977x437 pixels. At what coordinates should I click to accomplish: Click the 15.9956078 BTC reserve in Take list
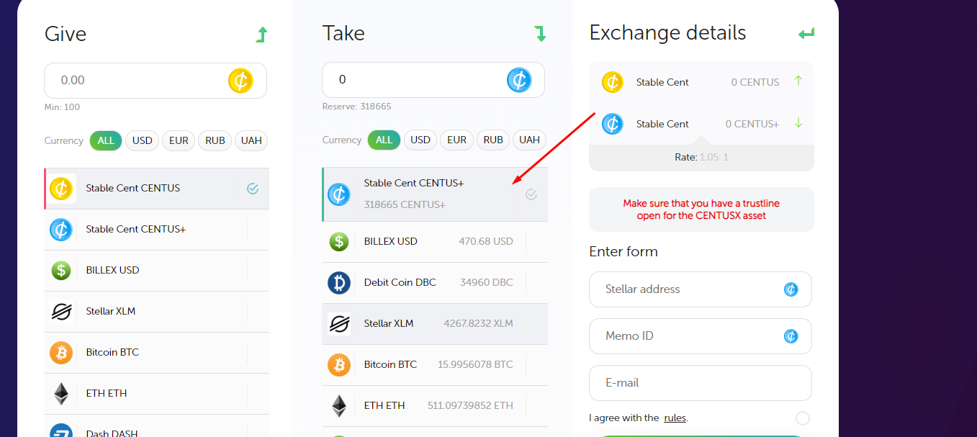[475, 364]
